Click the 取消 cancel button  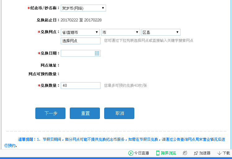(119, 113)
